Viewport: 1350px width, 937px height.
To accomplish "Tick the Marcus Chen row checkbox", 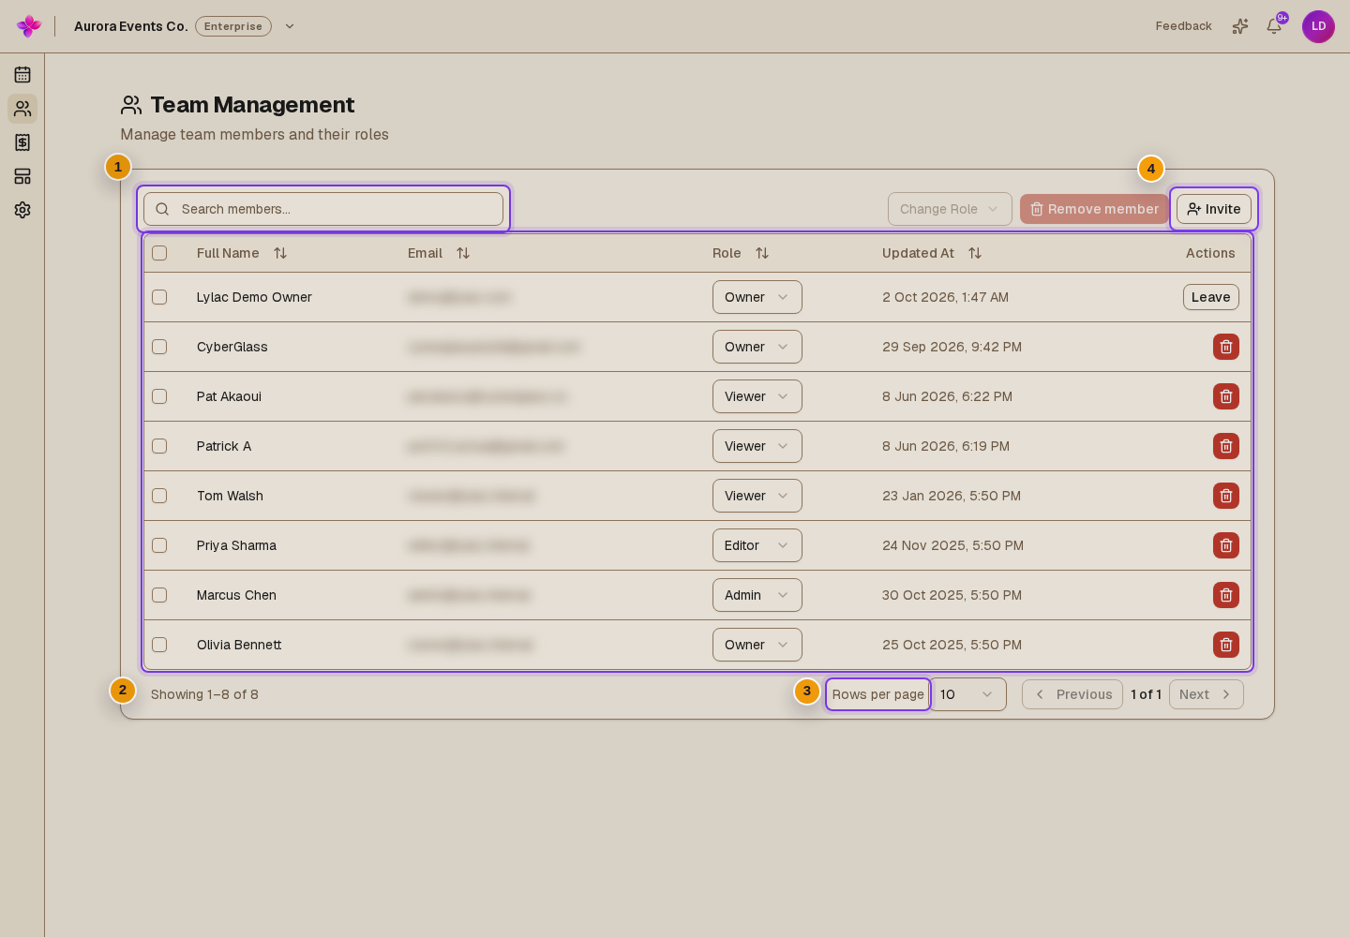I will [x=159, y=595].
